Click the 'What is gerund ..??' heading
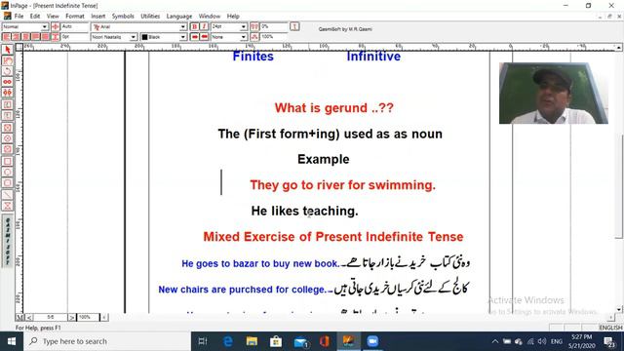The height and width of the screenshot is (351, 624). pos(333,108)
